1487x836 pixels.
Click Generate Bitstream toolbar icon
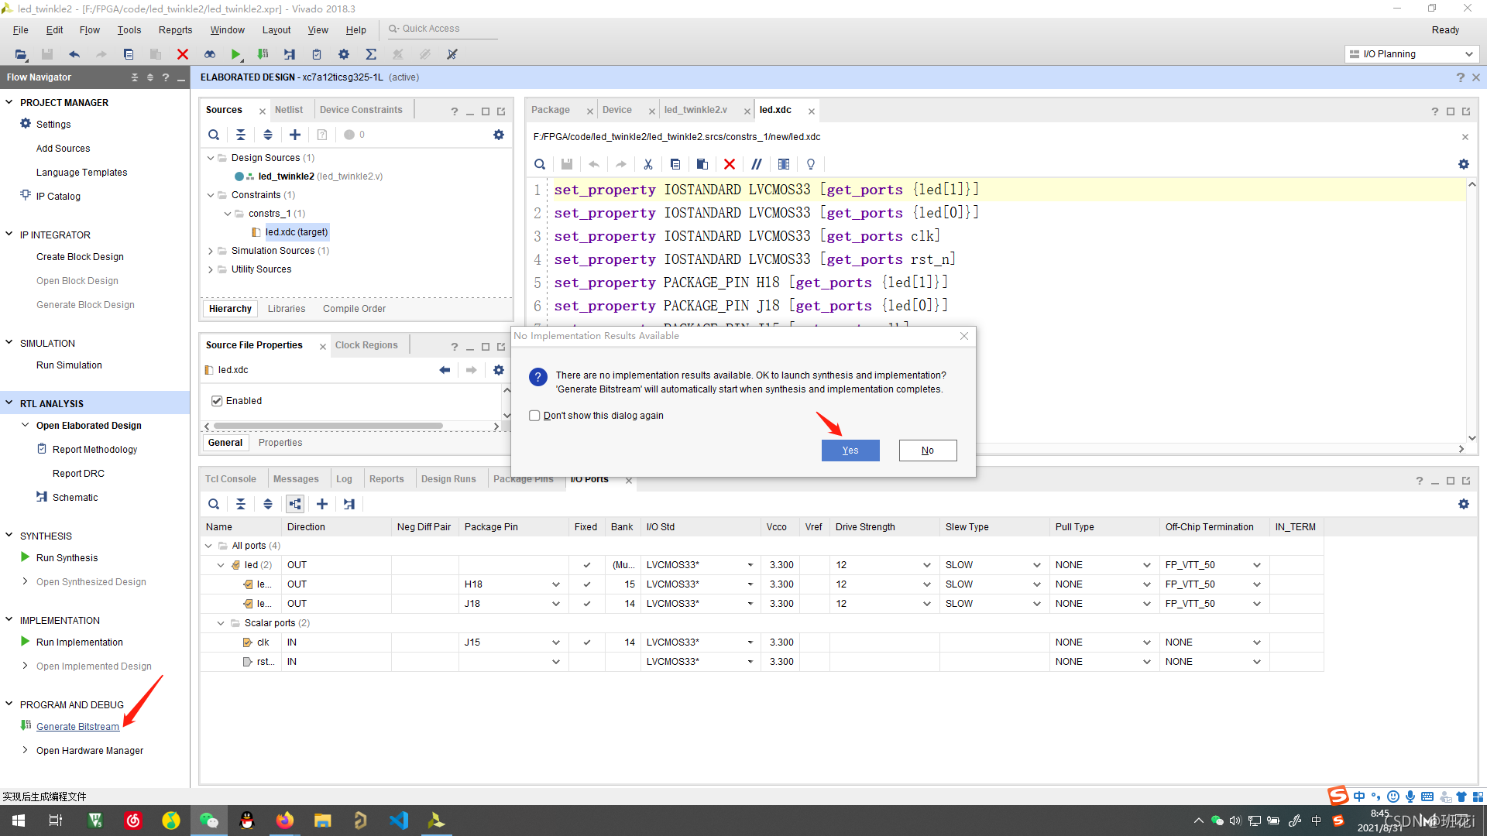pyautogui.click(x=263, y=54)
